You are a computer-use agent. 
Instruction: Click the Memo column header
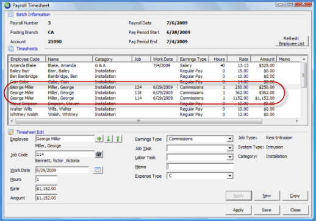click(x=289, y=59)
